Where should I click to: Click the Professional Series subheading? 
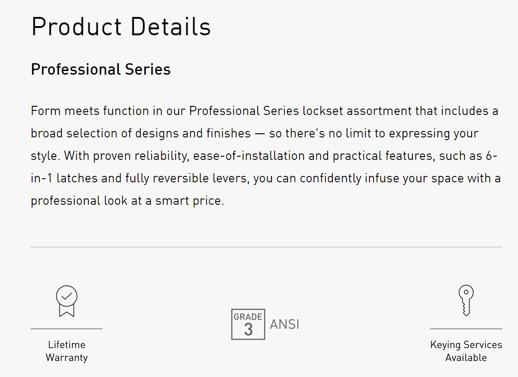click(101, 69)
